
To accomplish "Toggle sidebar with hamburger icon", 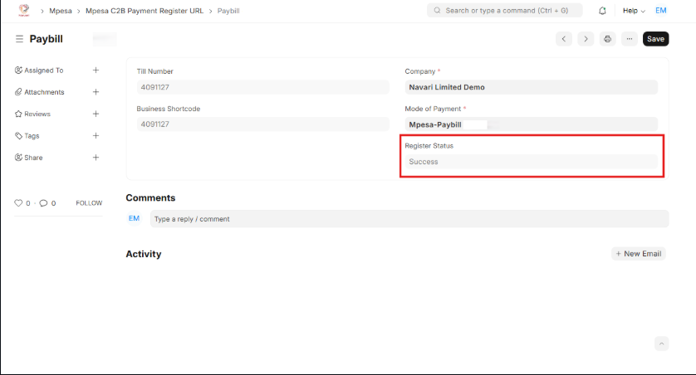I will pos(19,39).
